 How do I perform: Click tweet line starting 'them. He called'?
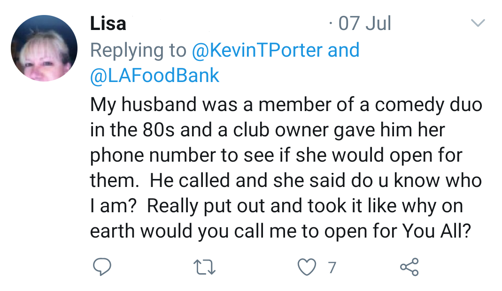[x=286, y=180]
